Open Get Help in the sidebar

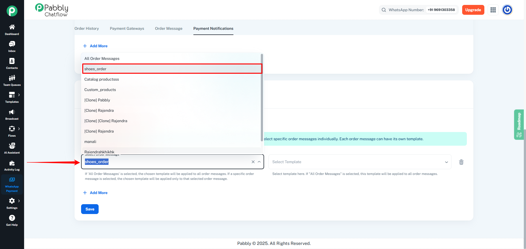point(12,221)
